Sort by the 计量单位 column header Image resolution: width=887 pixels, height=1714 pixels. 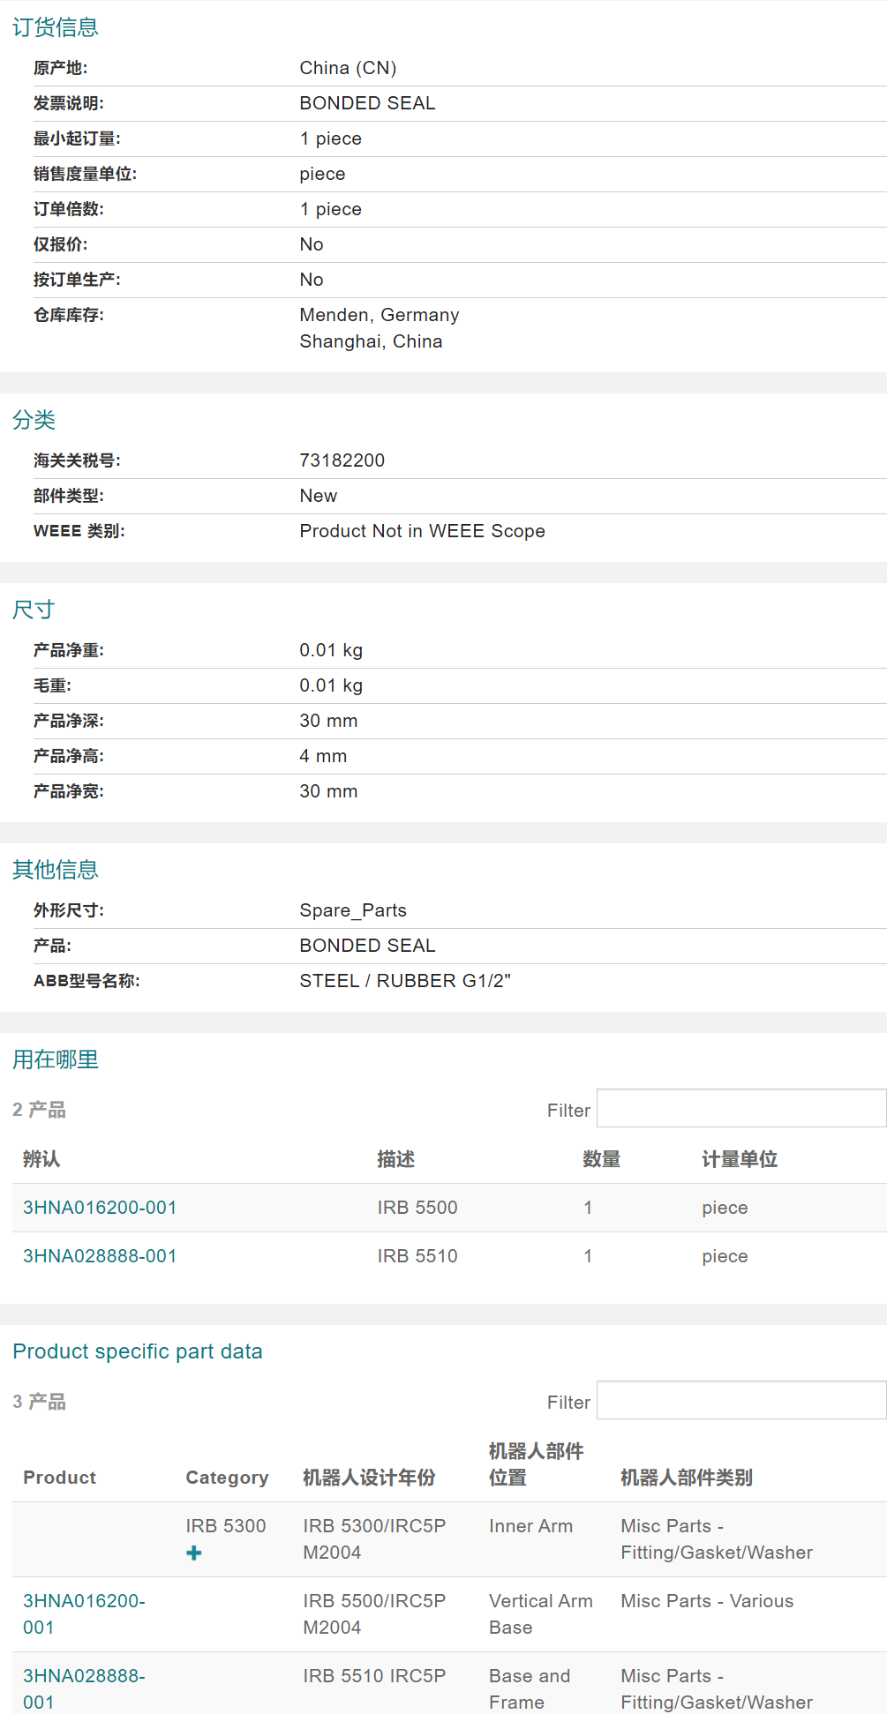pyautogui.click(x=740, y=1159)
